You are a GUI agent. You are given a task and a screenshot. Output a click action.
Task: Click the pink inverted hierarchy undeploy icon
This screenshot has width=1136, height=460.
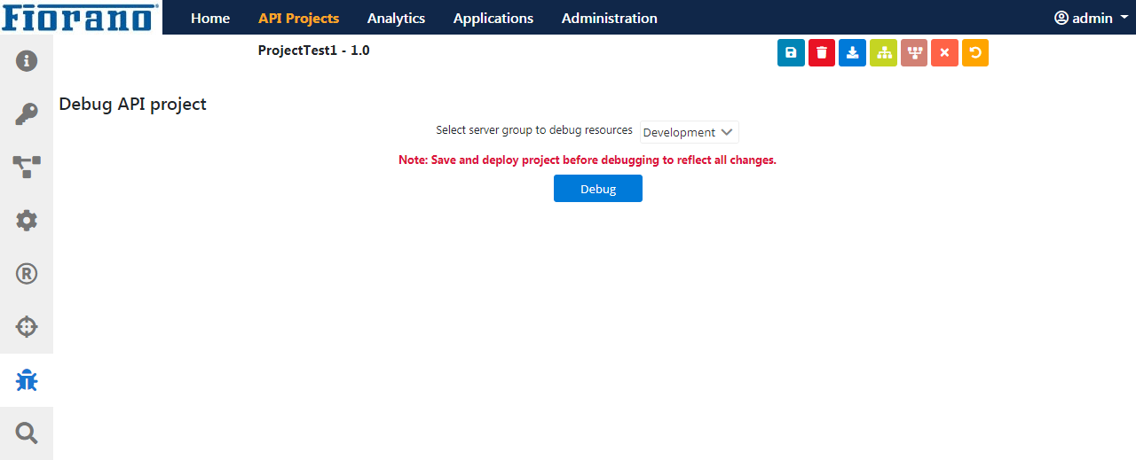point(914,53)
